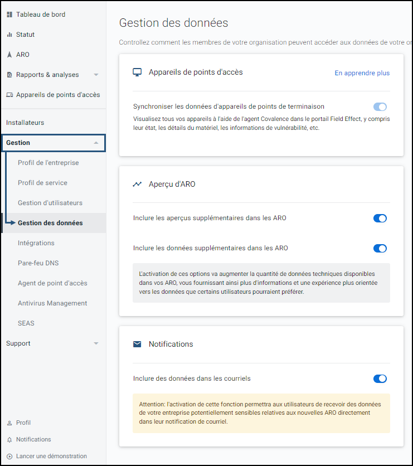413x466 pixels.
Task: Click the Tableau de bord grid icon
Action: (x=9, y=14)
